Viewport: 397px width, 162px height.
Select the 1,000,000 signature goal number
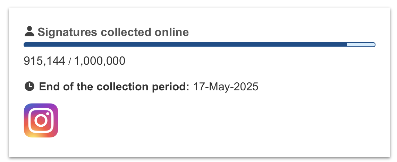click(x=100, y=61)
